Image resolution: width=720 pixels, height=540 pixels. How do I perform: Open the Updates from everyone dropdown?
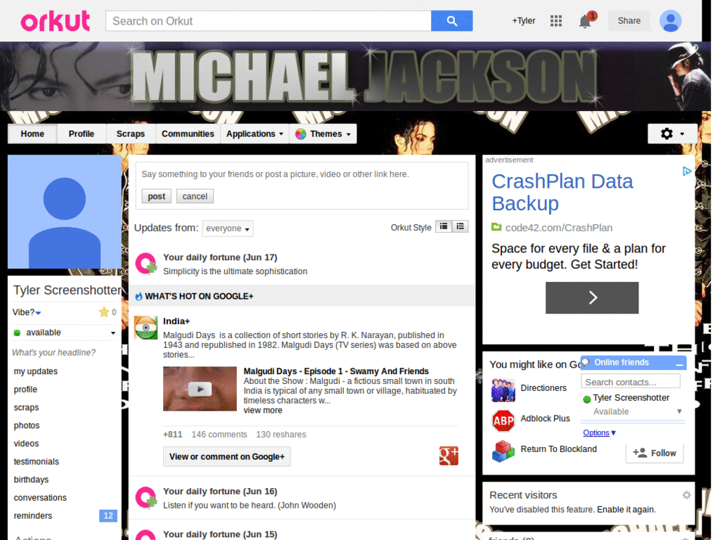[227, 229]
